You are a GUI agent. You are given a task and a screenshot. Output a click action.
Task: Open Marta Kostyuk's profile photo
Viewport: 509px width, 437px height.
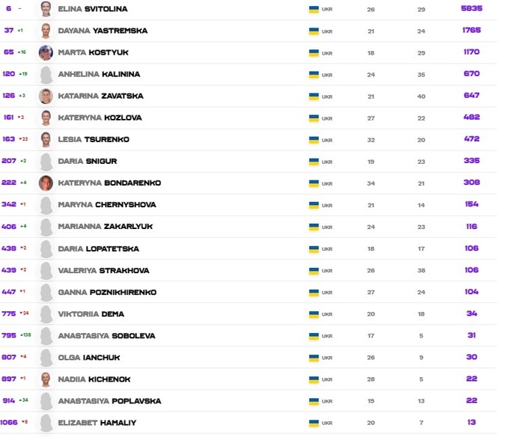46,52
